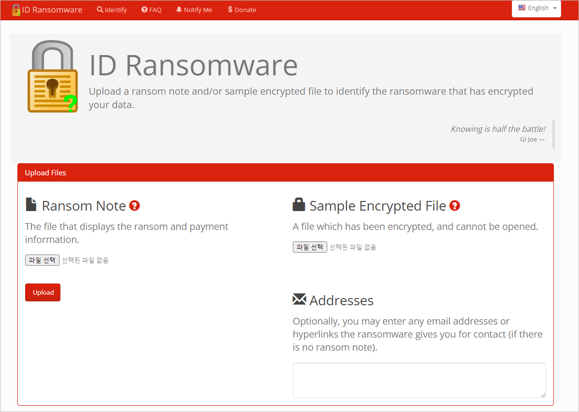Click the Upload Files panel header
This screenshot has height=412, width=579.
point(286,172)
